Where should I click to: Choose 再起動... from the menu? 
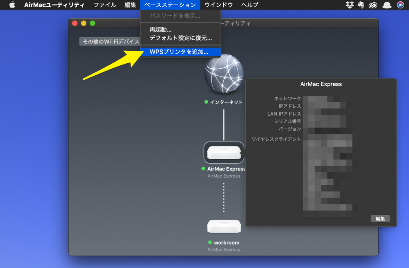point(181,30)
